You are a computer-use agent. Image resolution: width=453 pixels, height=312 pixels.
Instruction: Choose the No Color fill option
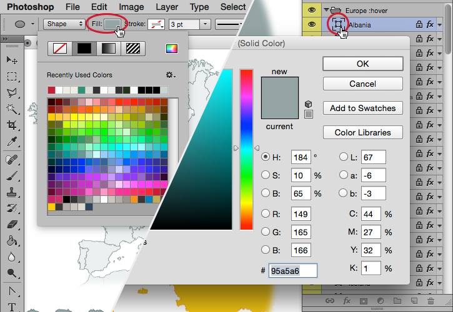[x=60, y=48]
